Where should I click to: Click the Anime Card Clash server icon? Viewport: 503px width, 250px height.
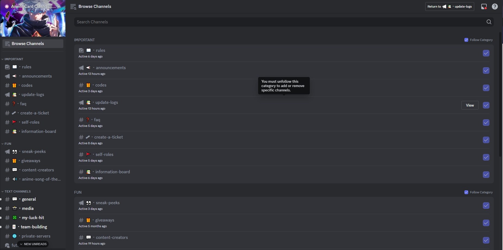pyautogui.click(x=7, y=6)
